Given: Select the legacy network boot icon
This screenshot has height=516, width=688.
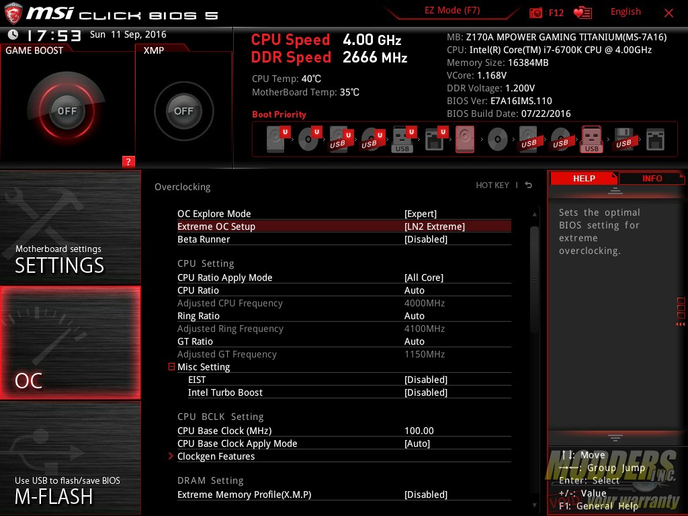Looking at the screenshot, I should click(x=655, y=140).
